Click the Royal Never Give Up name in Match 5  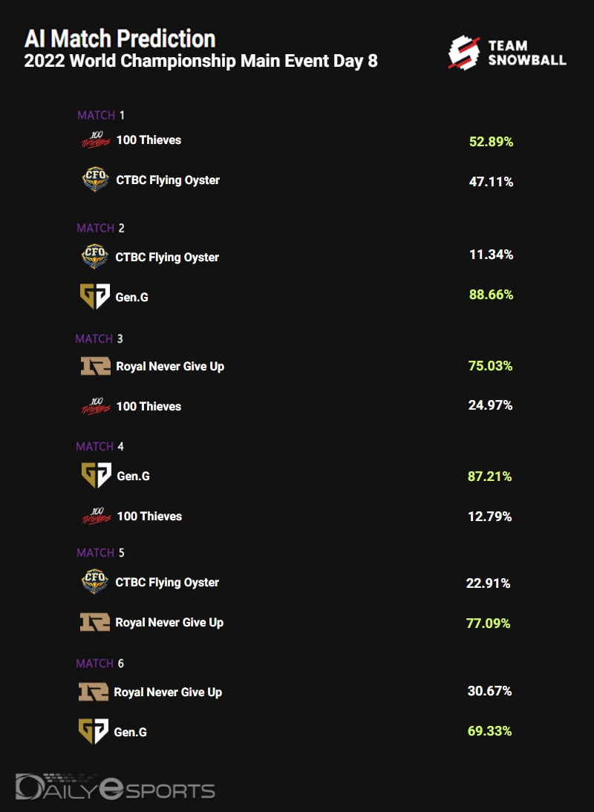pyautogui.click(x=169, y=623)
